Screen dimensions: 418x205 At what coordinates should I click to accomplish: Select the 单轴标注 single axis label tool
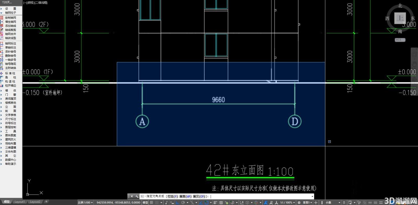tap(10, 48)
